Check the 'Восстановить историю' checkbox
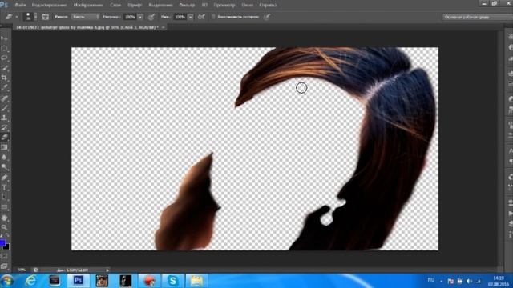The image size is (513, 288). (213, 17)
